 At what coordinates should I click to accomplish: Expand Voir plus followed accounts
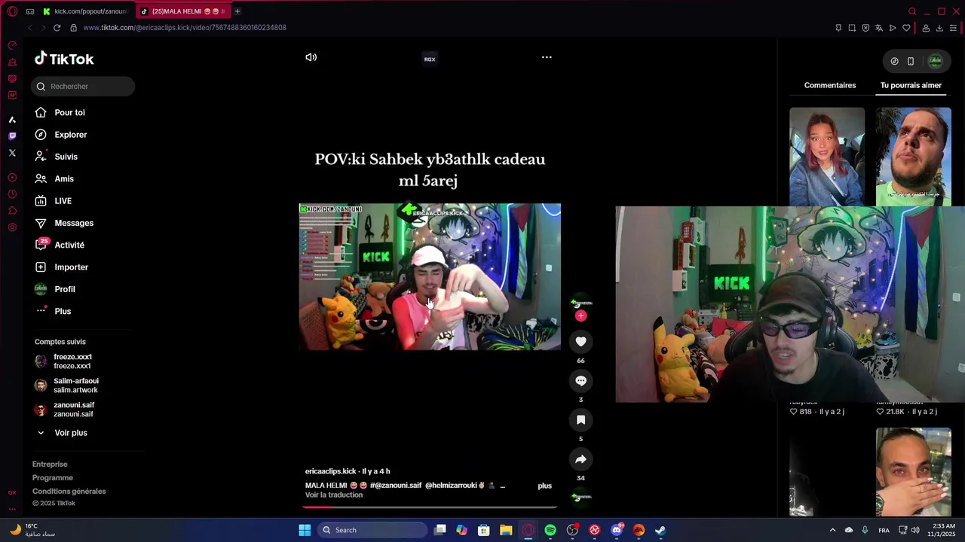pos(62,433)
